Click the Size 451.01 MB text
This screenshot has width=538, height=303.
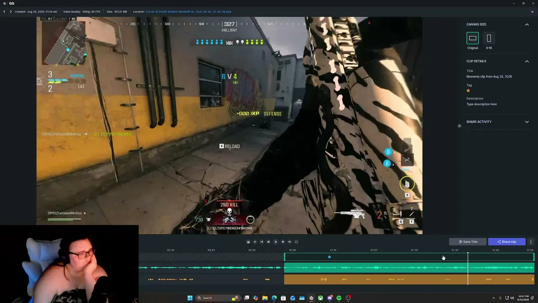tap(116, 12)
